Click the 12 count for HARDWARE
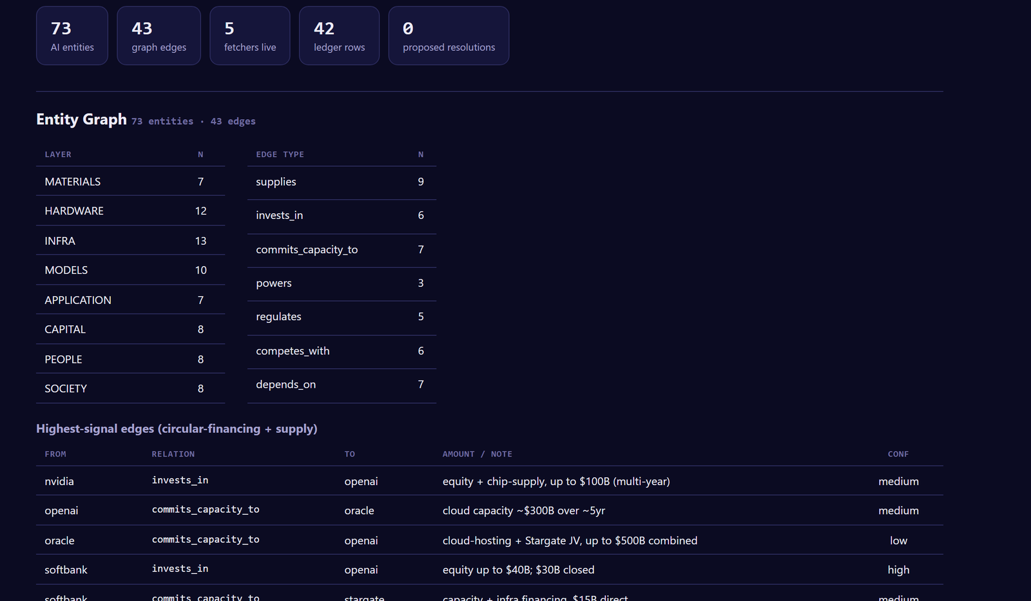 coord(200,211)
